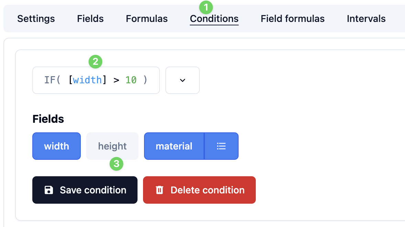Switch to the Settings tab
405x227 pixels.
coord(36,19)
